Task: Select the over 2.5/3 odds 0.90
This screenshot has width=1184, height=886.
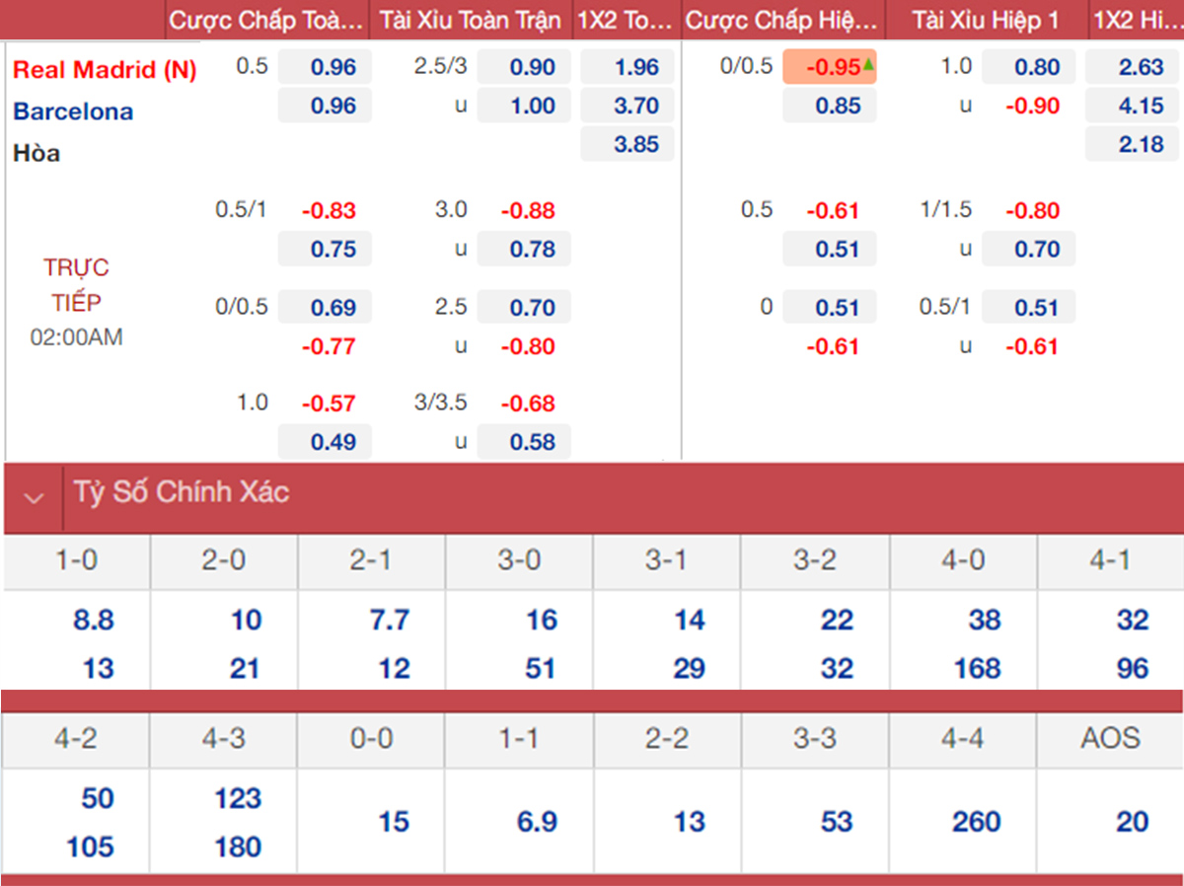Action: [x=533, y=68]
